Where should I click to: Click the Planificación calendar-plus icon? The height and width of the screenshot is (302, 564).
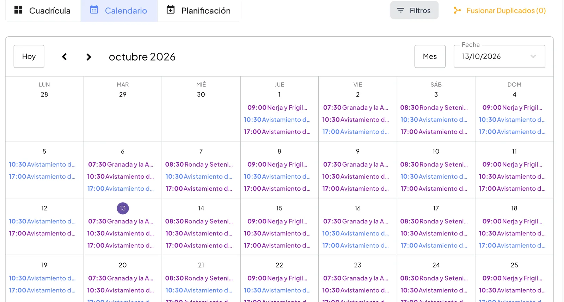pos(171,10)
